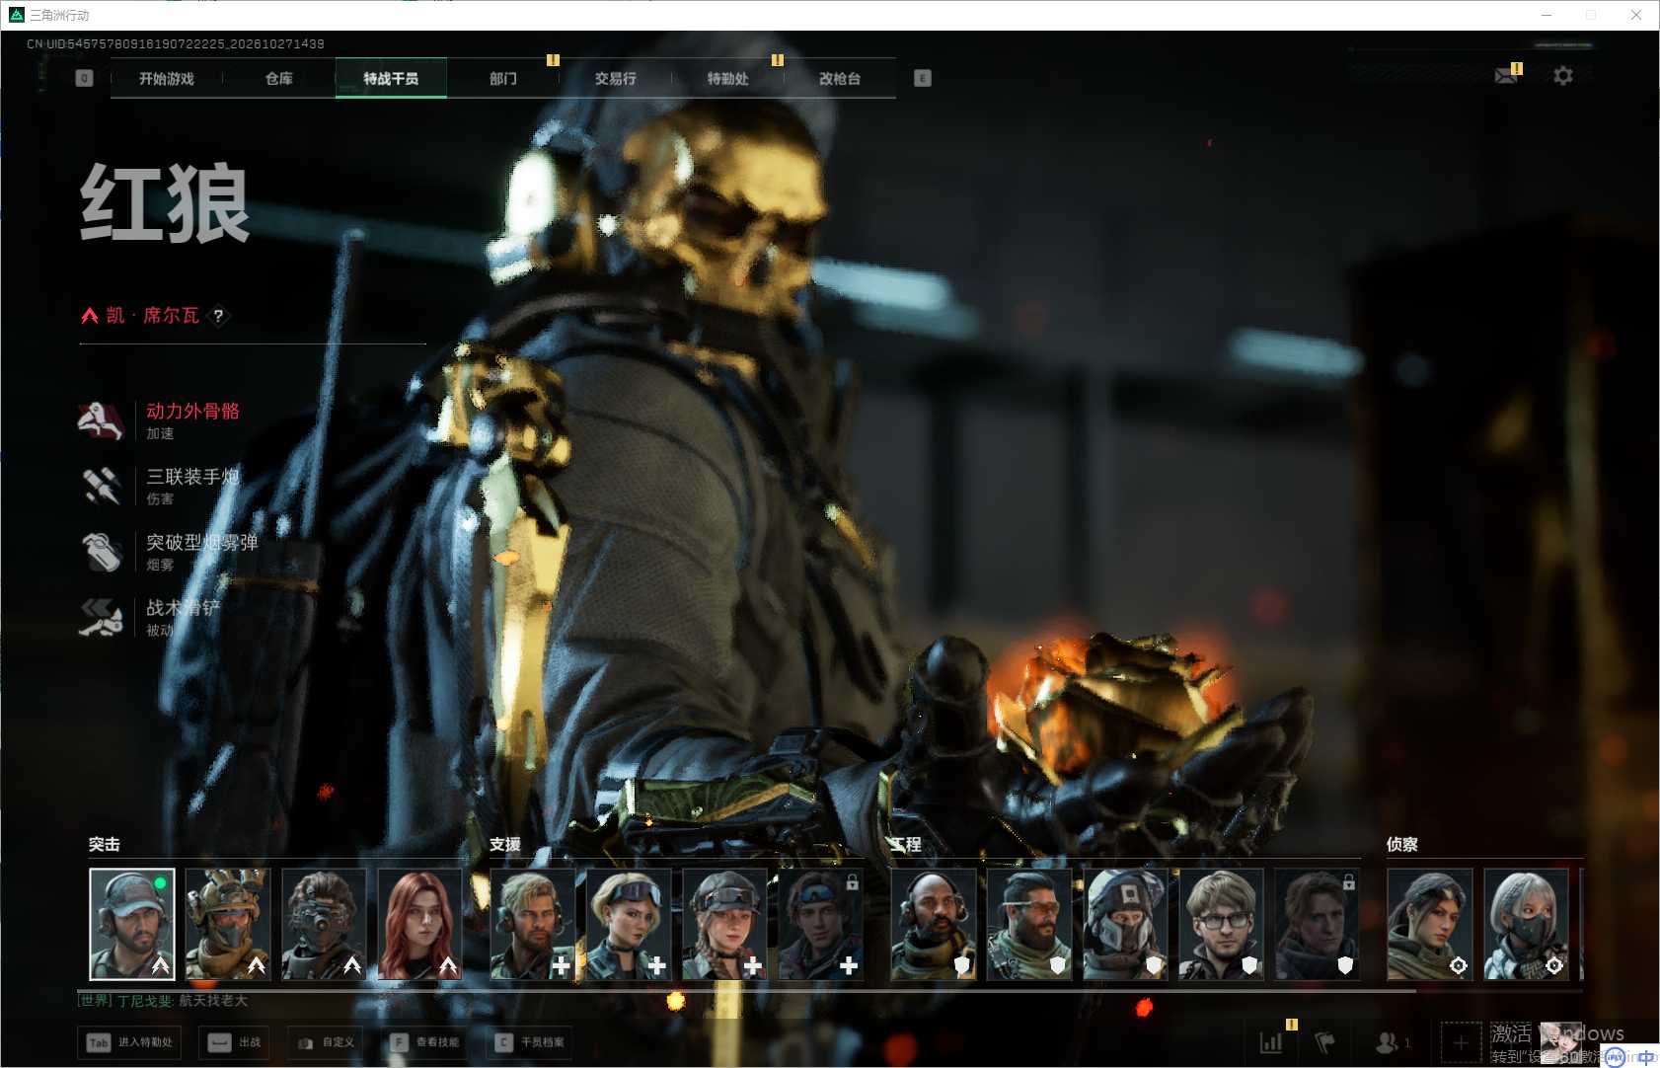Image resolution: width=1660 pixels, height=1068 pixels.
Task: Click the Q key navigation icon
Action: [x=85, y=79]
